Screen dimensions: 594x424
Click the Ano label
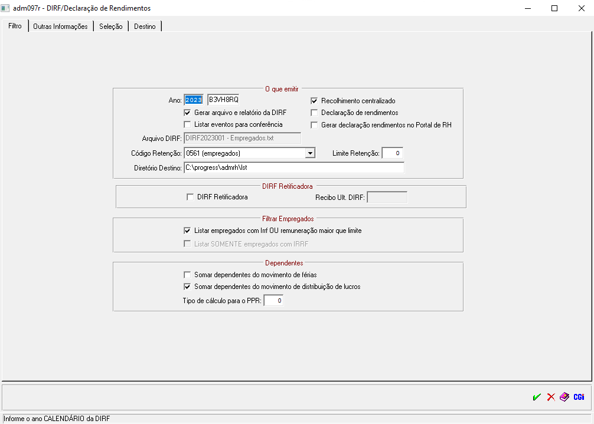click(175, 100)
